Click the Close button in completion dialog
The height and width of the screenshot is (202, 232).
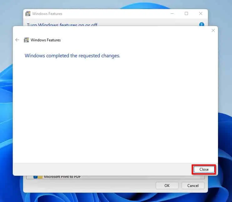204,169
